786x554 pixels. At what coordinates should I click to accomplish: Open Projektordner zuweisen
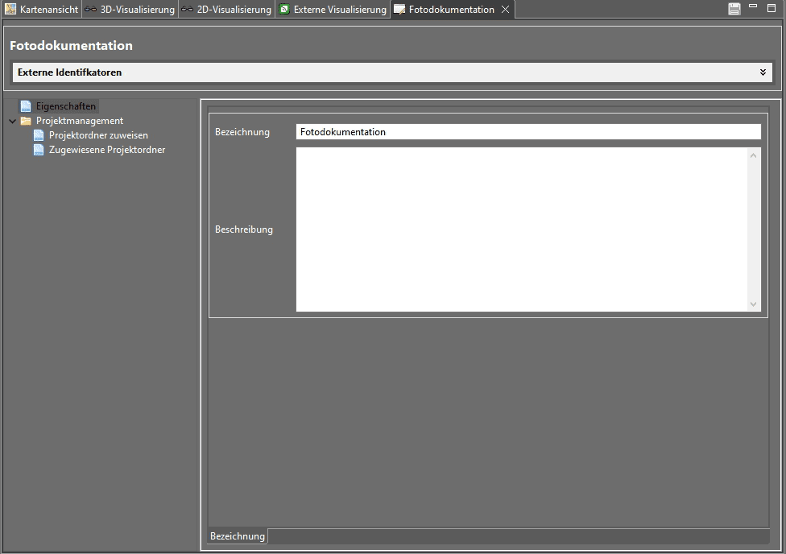98,135
